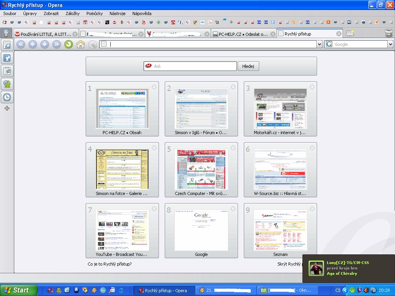
Task: Open Co je to Rychlý přístup link
Action: (x=110, y=264)
